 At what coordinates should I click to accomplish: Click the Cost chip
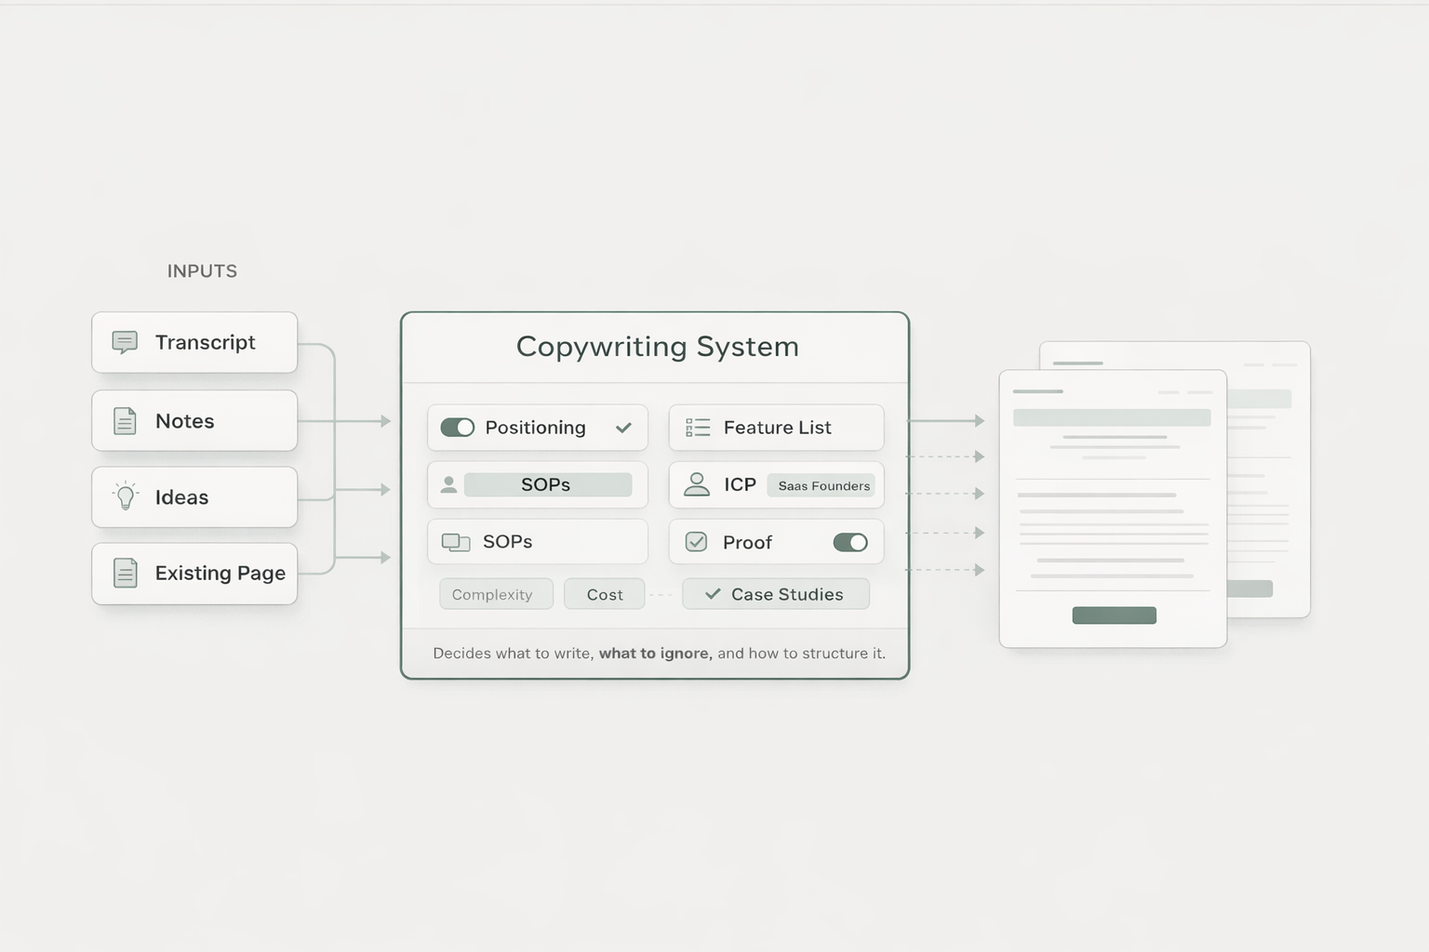click(605, 594)
